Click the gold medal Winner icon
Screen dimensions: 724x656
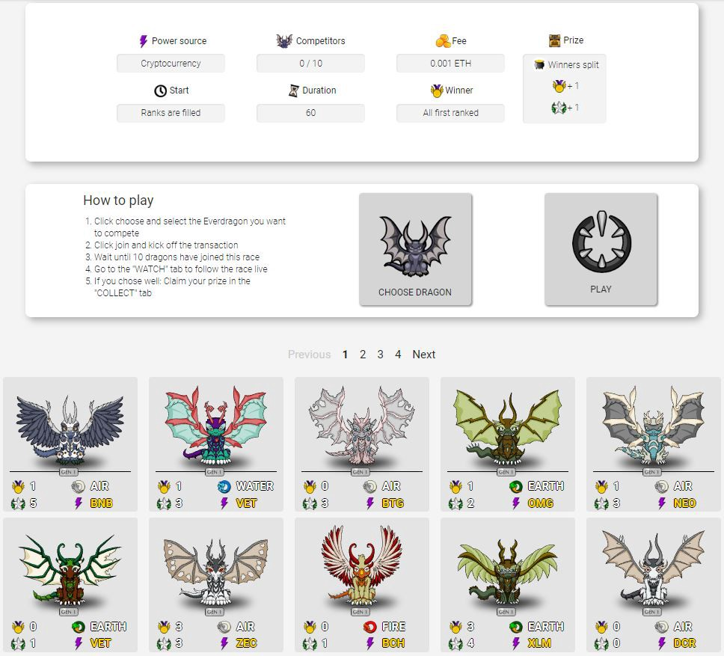point(437,91)
